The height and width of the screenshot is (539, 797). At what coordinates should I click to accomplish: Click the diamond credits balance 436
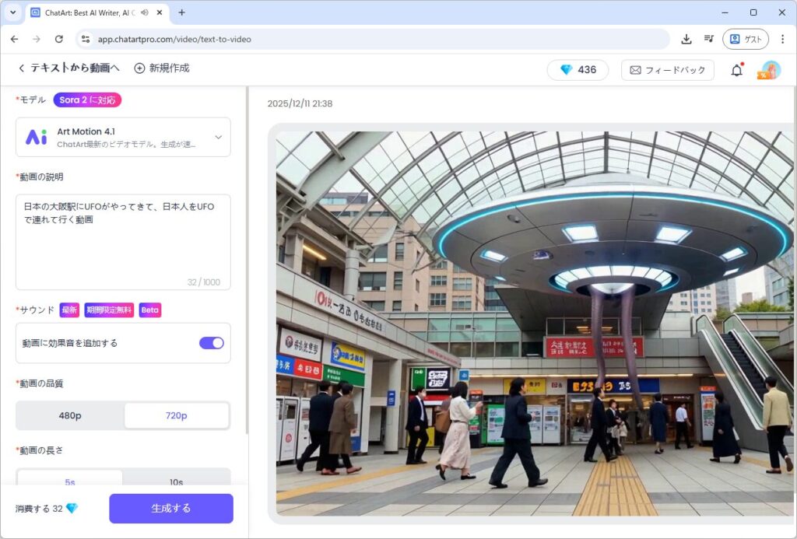[578, 70]
